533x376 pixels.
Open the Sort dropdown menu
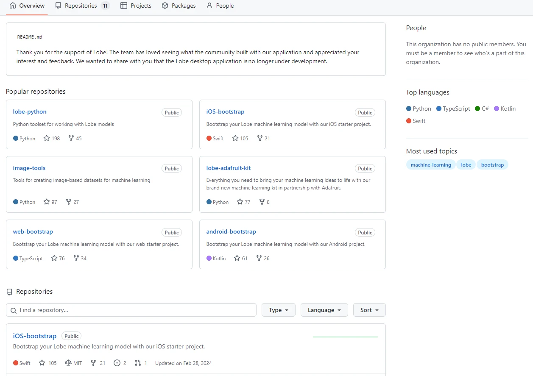[369, 310]
